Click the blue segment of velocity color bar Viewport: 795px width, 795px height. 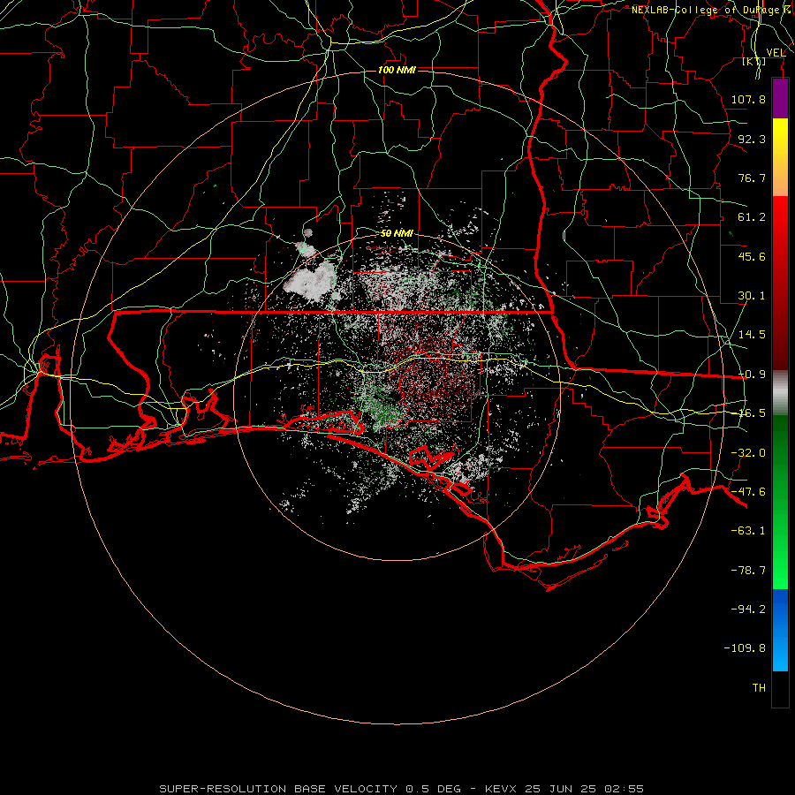point(780,630)
